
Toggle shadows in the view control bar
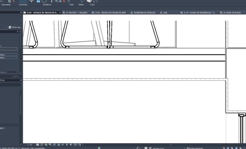point(50,145)
